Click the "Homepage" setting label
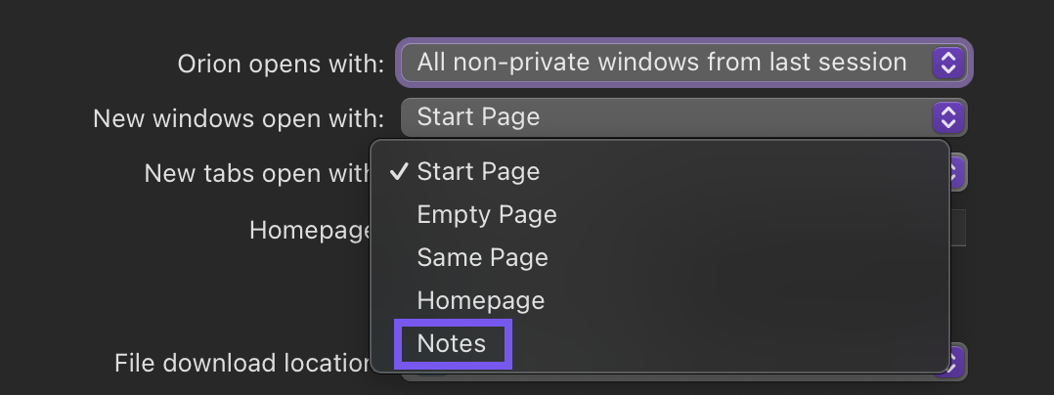 click(x=310, y=230)
